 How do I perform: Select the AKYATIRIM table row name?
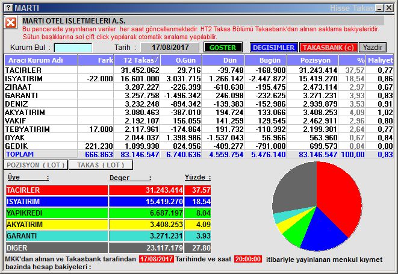tap(25, 112)
